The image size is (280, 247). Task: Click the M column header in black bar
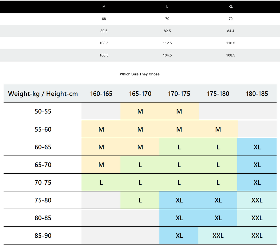104,7
